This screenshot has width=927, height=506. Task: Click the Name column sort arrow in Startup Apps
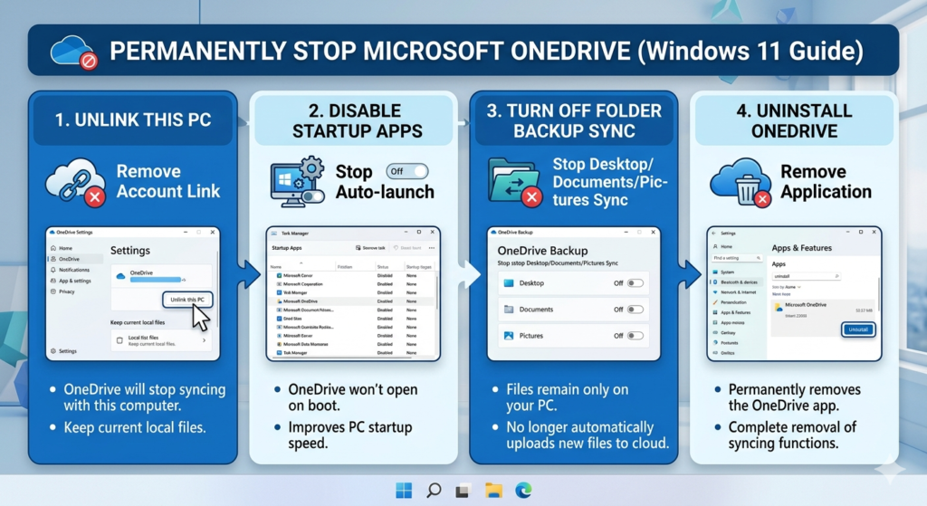301,263
